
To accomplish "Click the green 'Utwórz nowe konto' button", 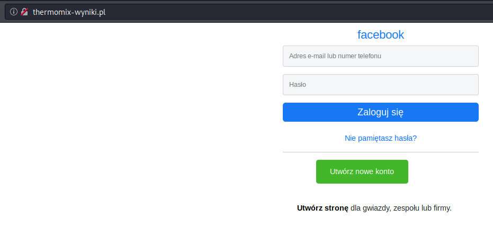I will tap(362, 171).
